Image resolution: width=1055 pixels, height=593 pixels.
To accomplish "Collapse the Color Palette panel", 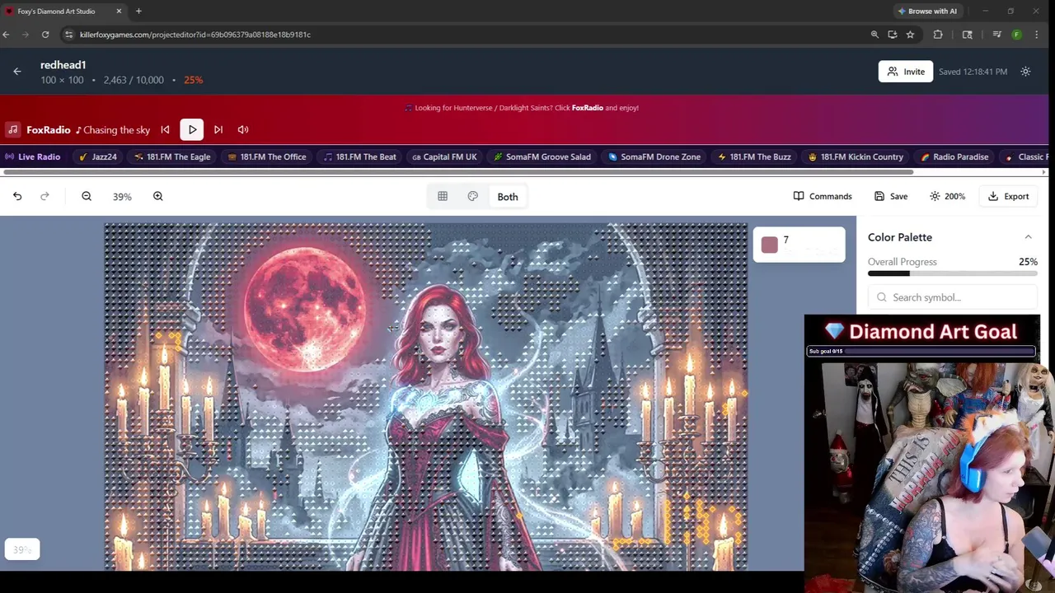I will (x=1028, y=237).
